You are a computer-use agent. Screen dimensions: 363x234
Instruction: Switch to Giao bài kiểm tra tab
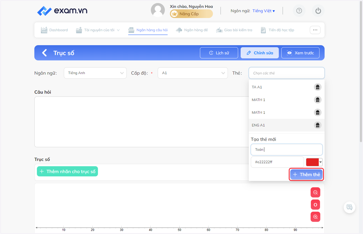[x=234, y=30]
